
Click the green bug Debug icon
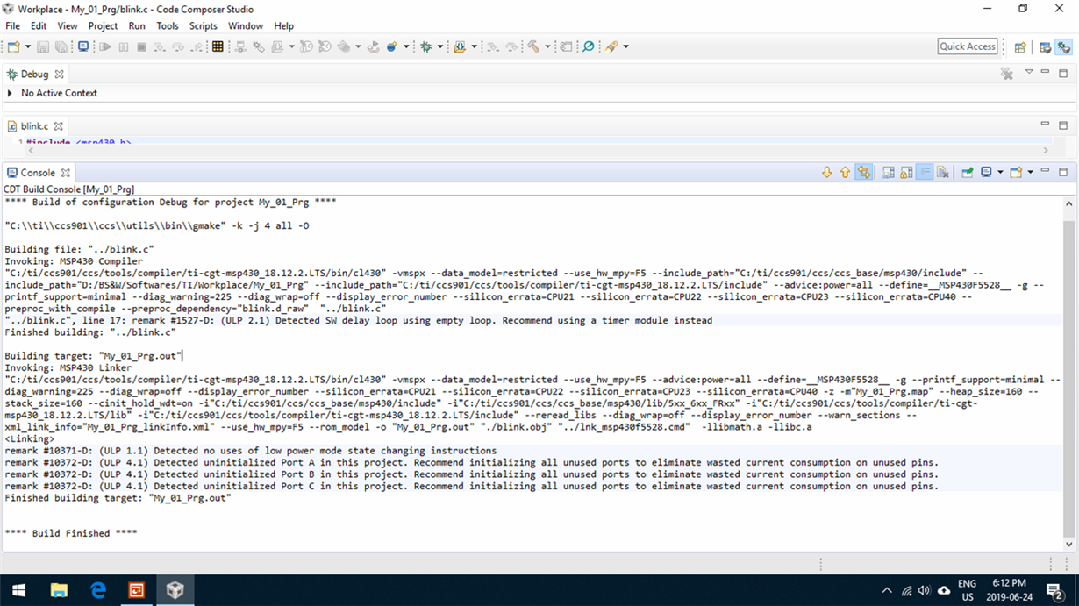click(x=426, y=46)
